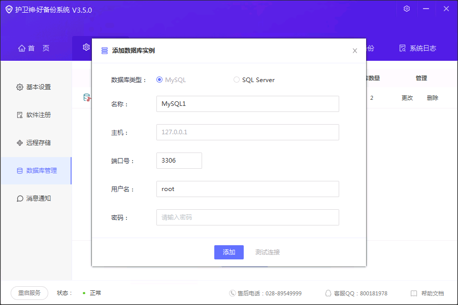Click the home house icon
The image size is (458, 305).
coord(22,48)
